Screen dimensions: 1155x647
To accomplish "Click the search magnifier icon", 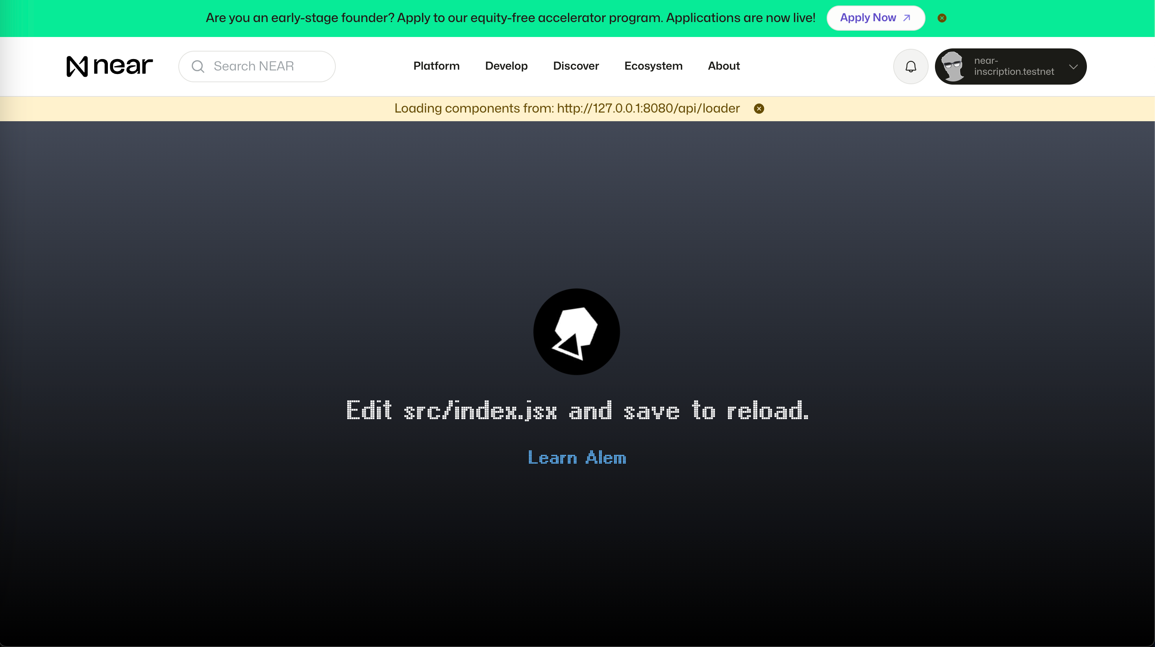I will tap(198, 67).
